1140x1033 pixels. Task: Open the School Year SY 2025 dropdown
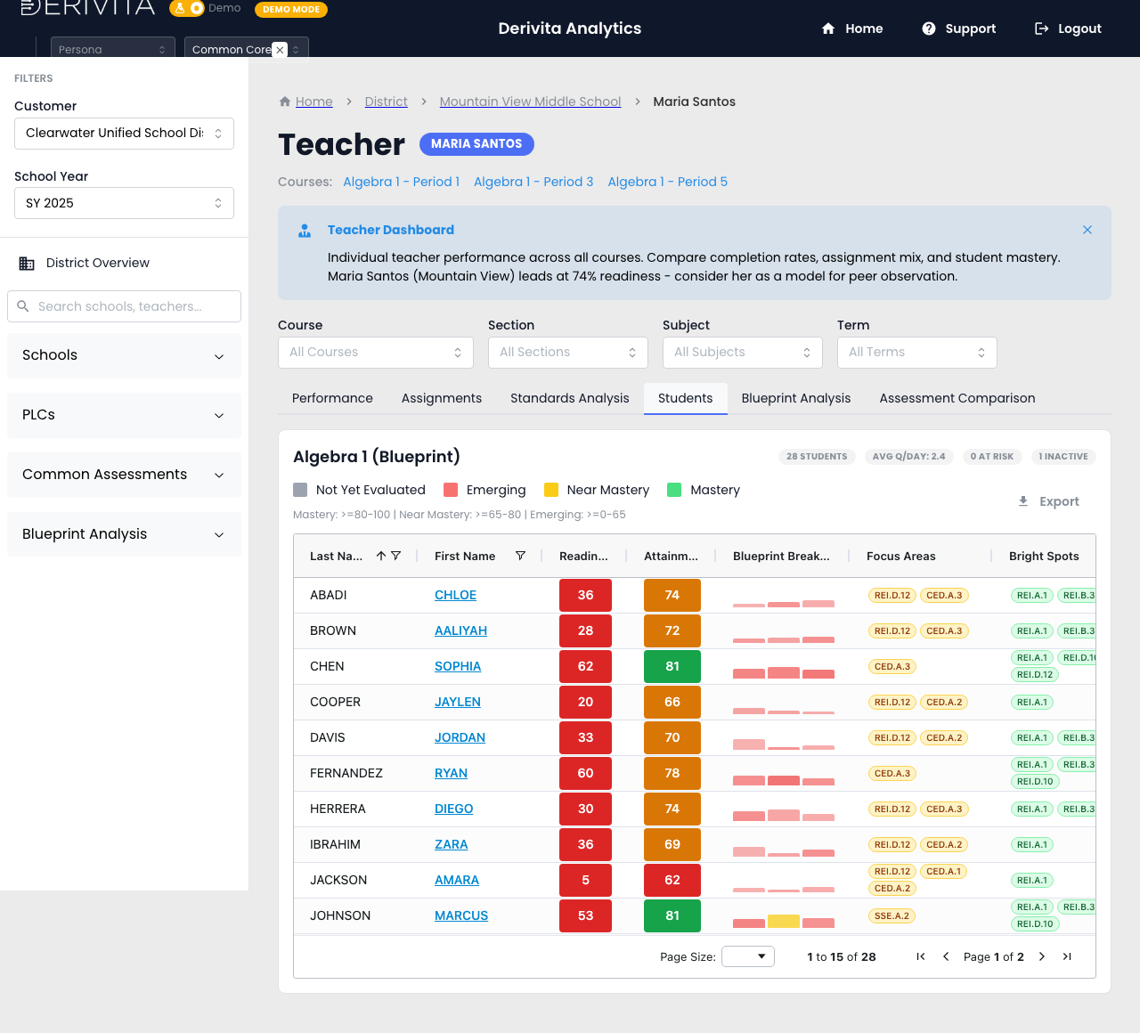124,203
